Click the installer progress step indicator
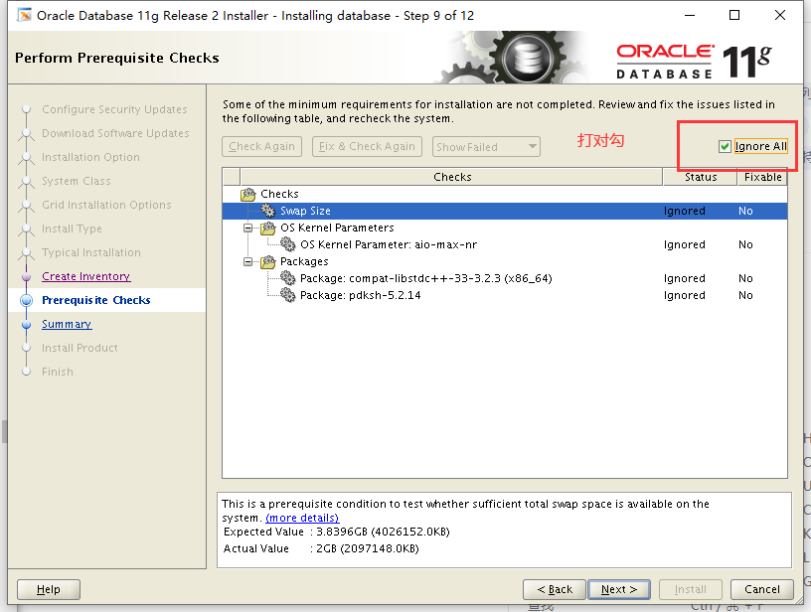 coord(28,300)
